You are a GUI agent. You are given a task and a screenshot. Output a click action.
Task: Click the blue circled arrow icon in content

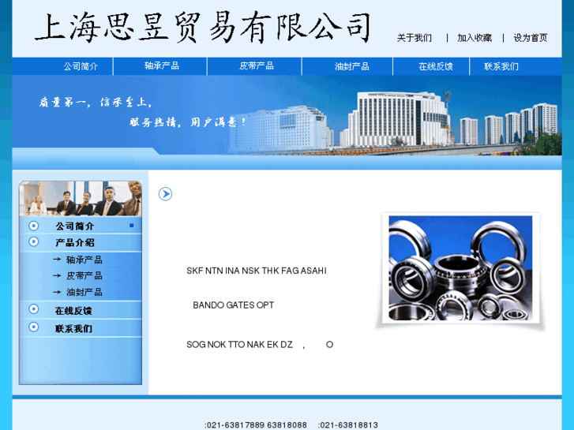pyautogui.click(x=166, y=193)
